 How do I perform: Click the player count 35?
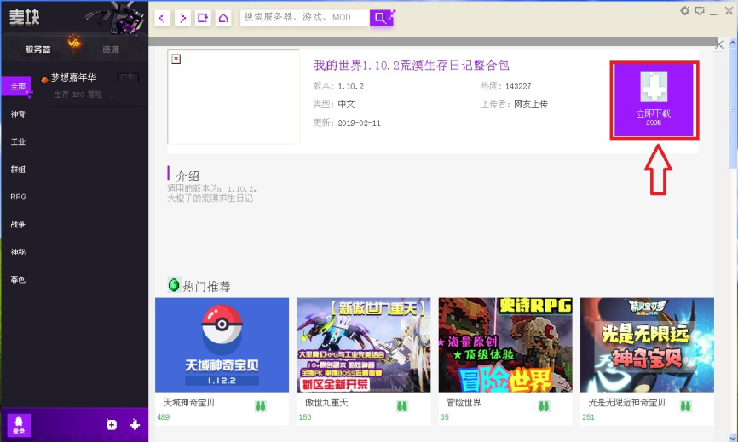pyautogui.click(x=444, y=417)
